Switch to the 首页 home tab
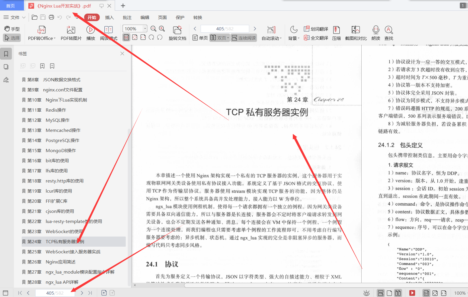468x297 pixels. tap(12, 5)
